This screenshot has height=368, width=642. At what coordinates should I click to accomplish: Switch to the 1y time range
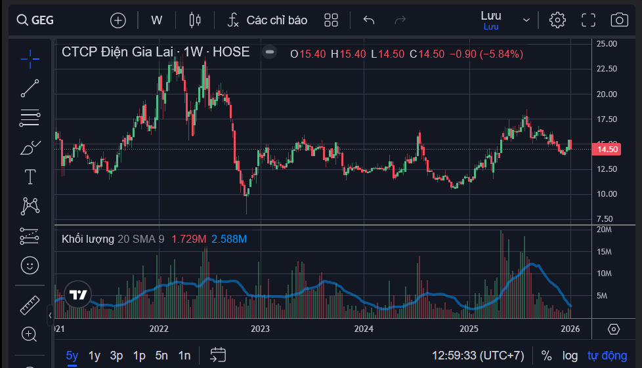(95, 356)
